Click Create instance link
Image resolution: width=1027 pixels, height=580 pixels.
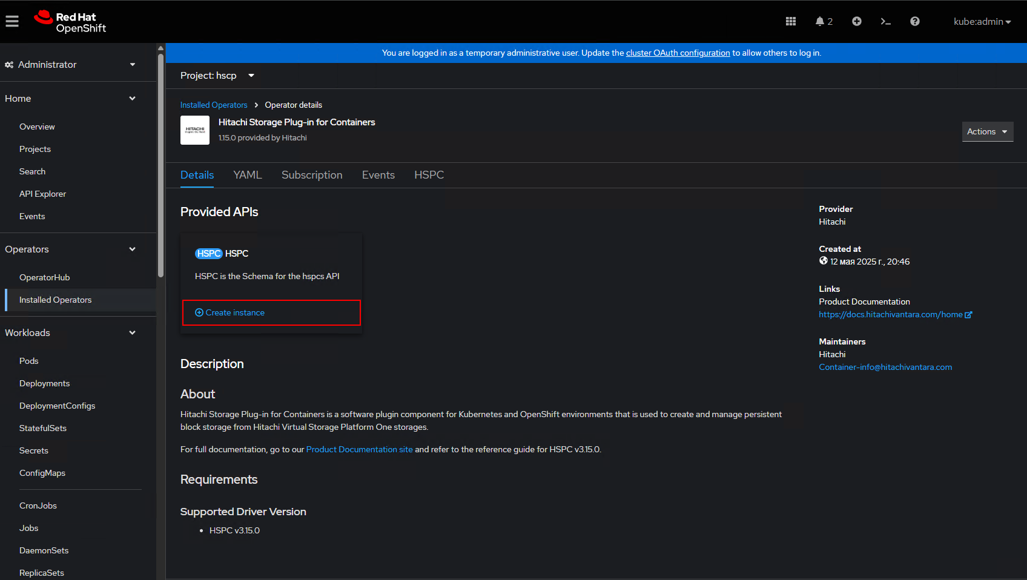230,312
